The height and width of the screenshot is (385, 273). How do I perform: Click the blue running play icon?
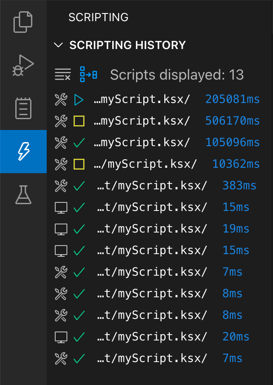tap(79, 100)
